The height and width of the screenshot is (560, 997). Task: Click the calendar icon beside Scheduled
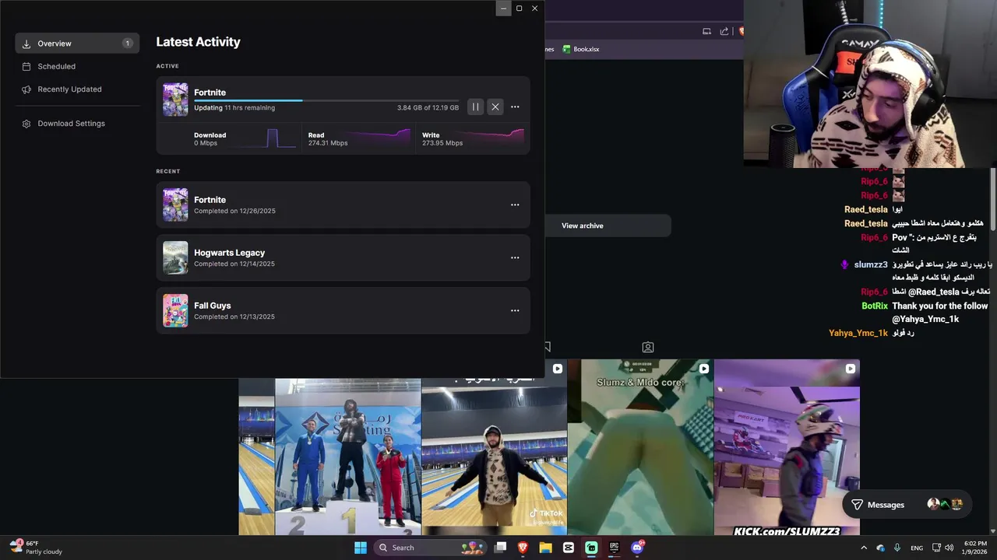tap(26, 66)
